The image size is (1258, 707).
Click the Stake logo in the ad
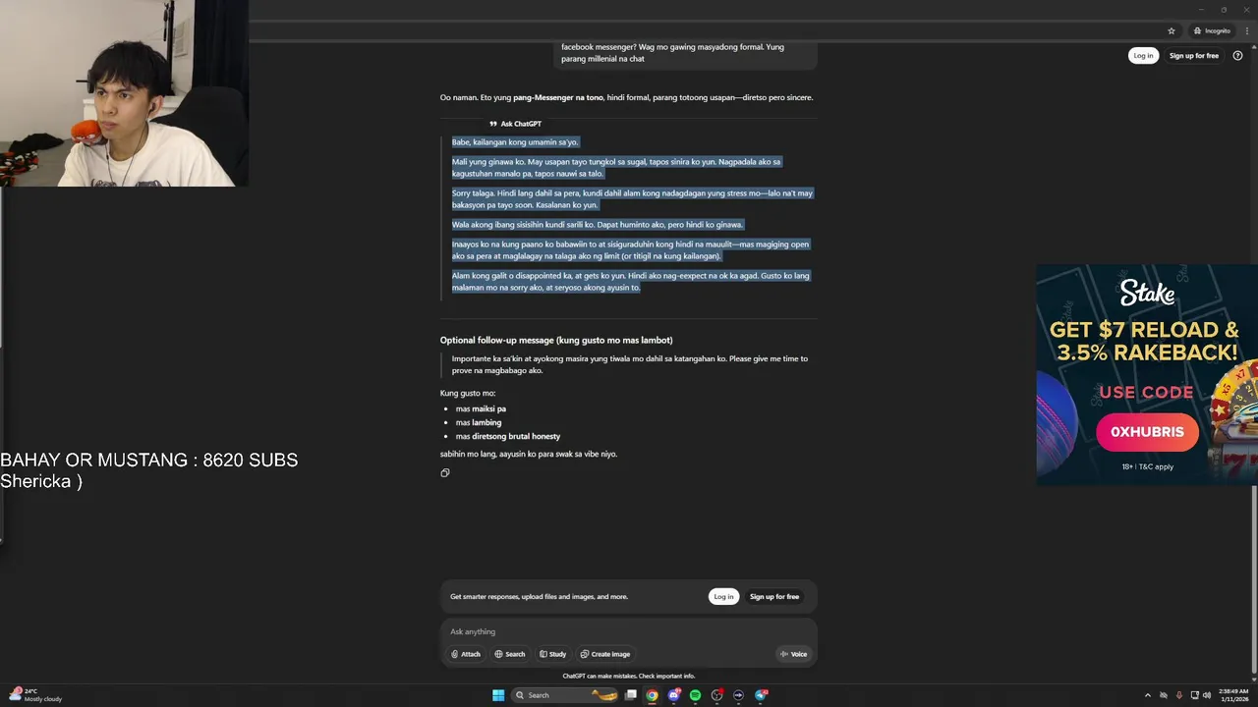point(1147,293)
